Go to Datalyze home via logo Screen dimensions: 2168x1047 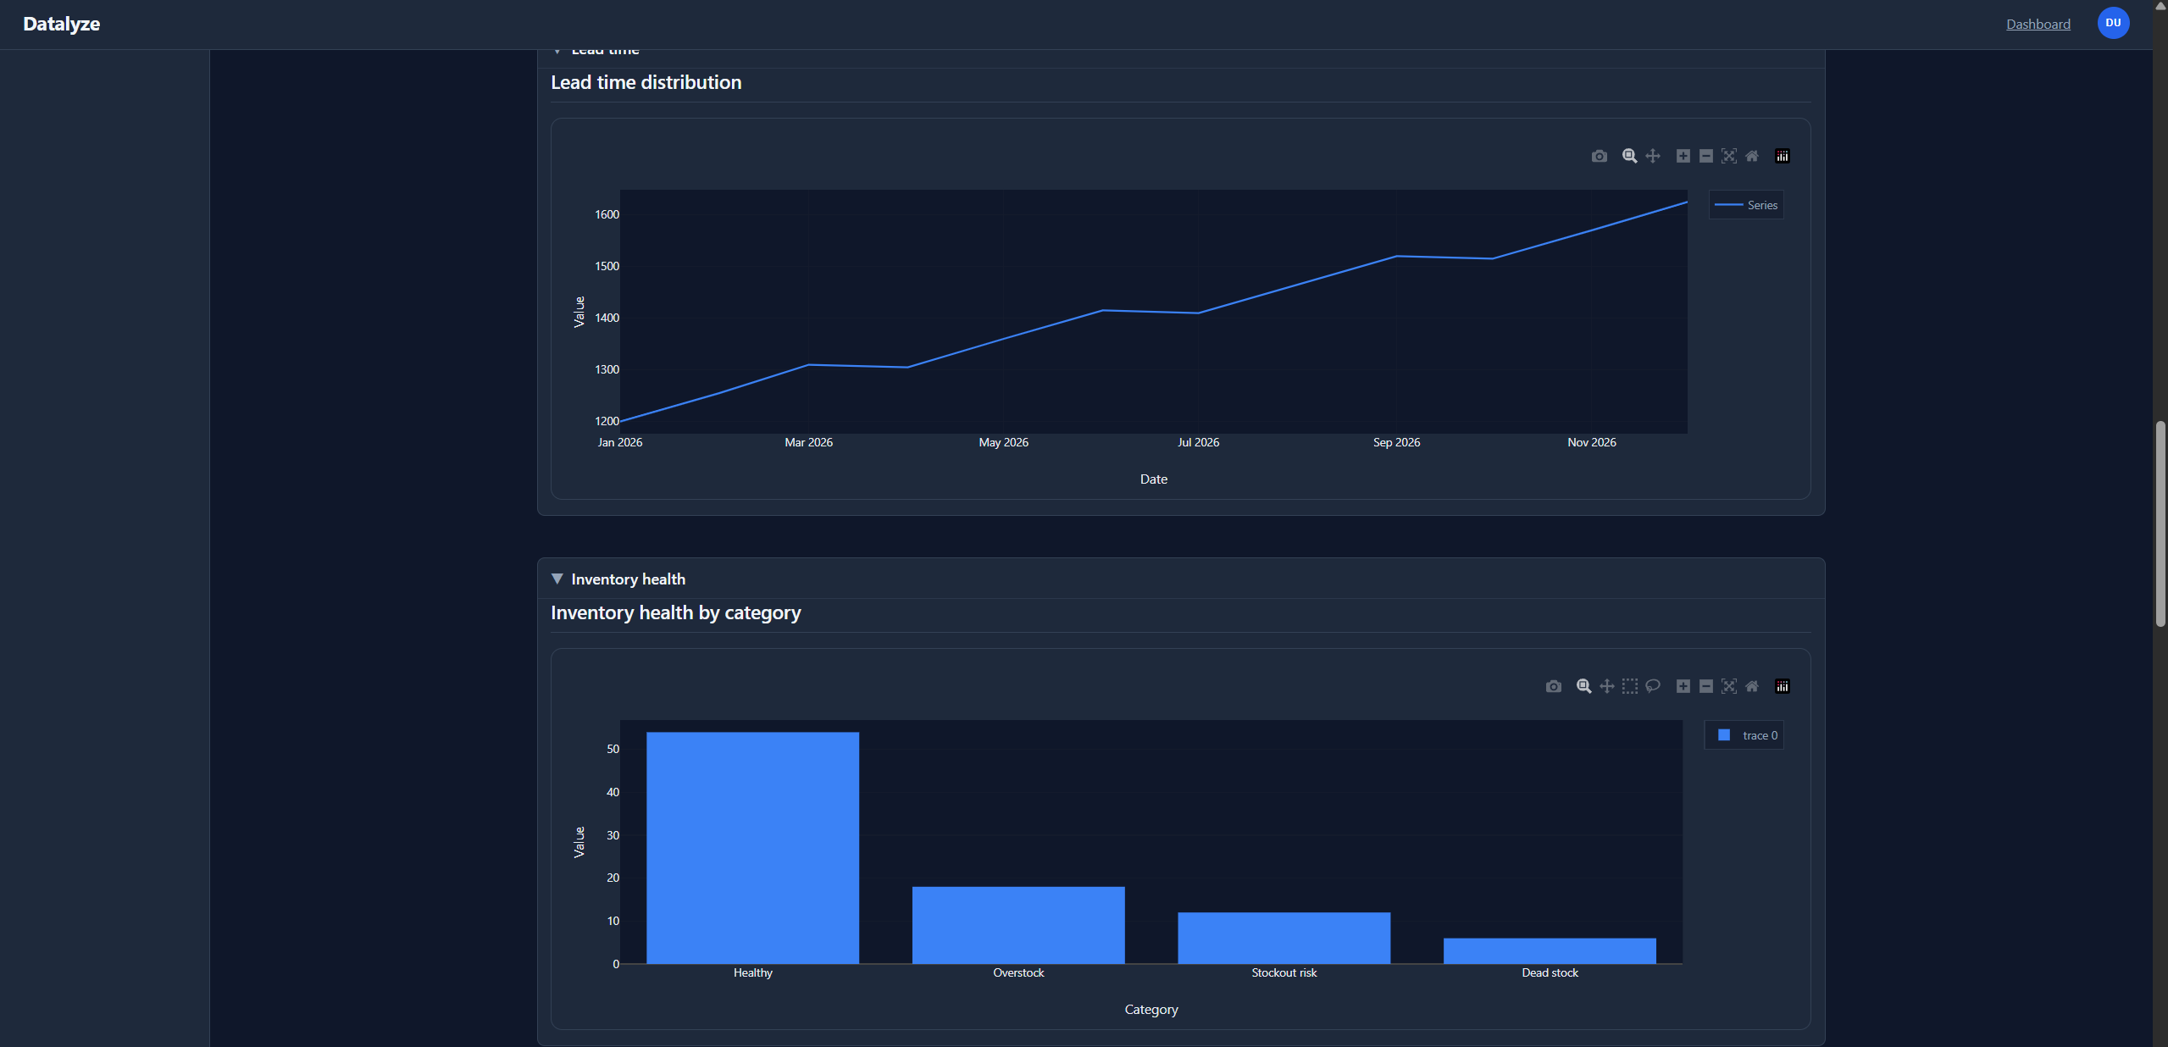point(61,24)
